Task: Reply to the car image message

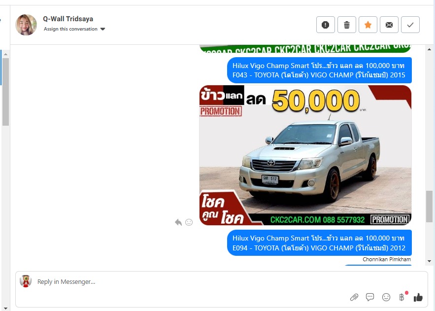Action: [x=178, y=222]
